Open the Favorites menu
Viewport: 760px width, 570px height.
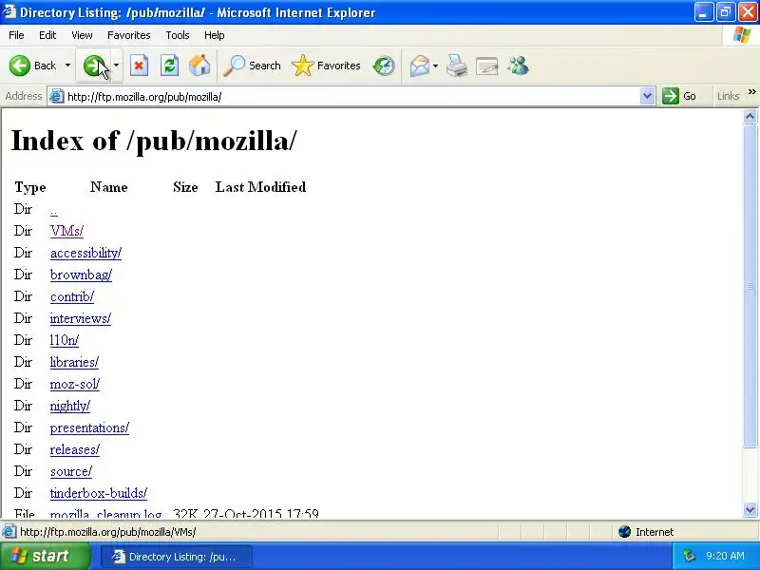(x=129, y=35)
